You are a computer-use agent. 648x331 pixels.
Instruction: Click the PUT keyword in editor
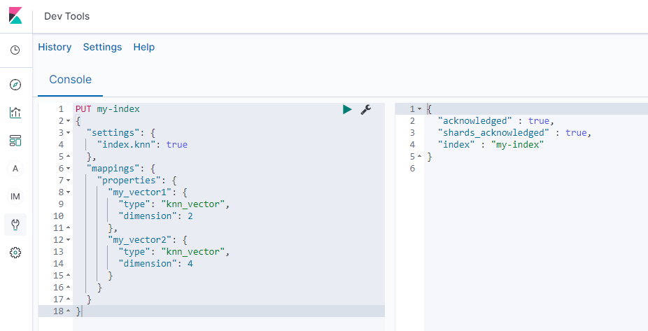(x=83, y=109)
